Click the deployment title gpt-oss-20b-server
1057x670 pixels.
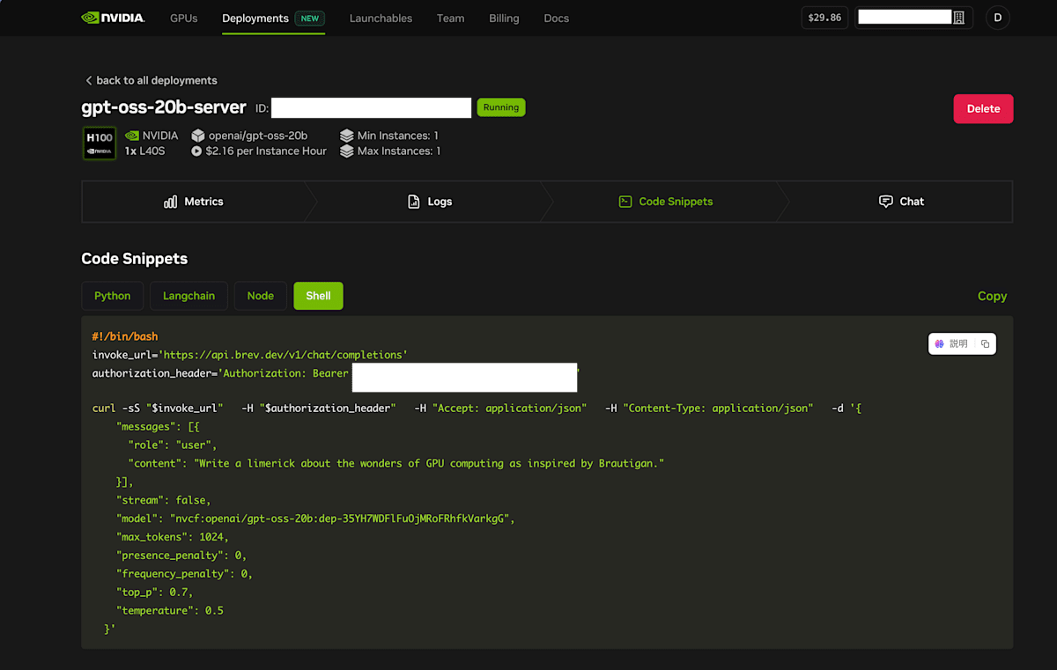coord(164,107)
